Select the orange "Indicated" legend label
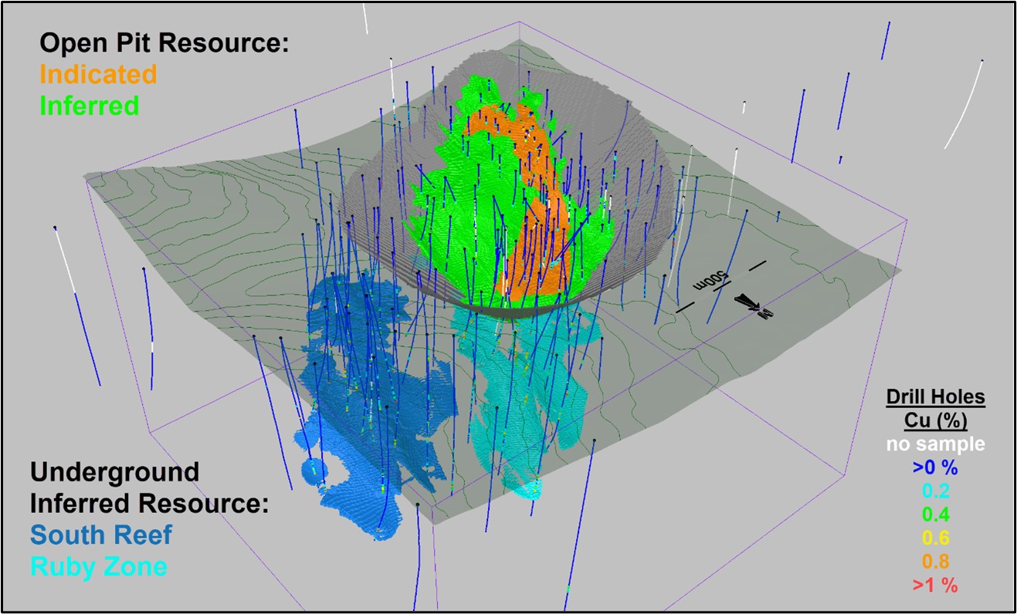Screen dimensions: 1017x614 coord(98,74)
